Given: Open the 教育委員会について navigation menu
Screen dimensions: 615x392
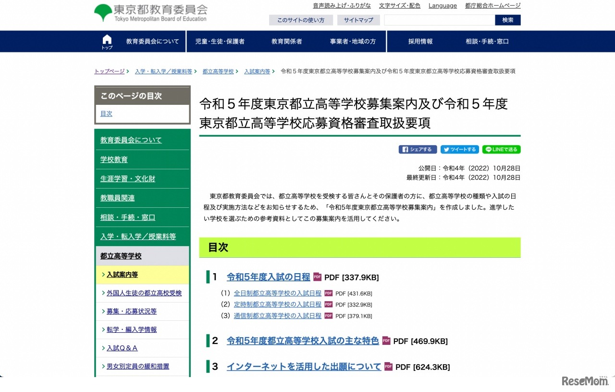Looking at the screenshot, I should (152, 41).
